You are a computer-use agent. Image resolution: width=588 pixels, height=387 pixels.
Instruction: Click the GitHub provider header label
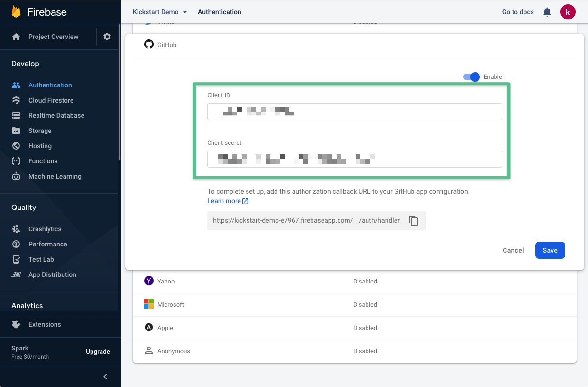167,45
